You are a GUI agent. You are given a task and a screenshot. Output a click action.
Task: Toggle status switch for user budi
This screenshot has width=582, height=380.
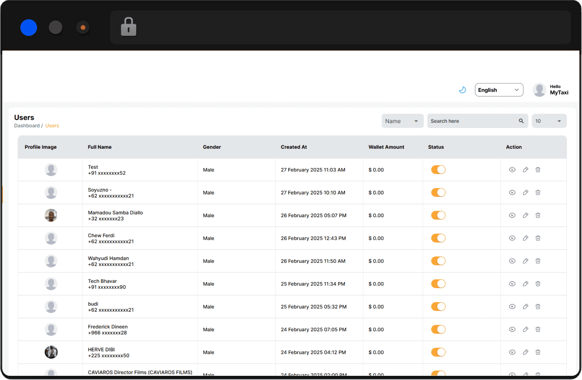pyautogui.click(x=438, y=307)
